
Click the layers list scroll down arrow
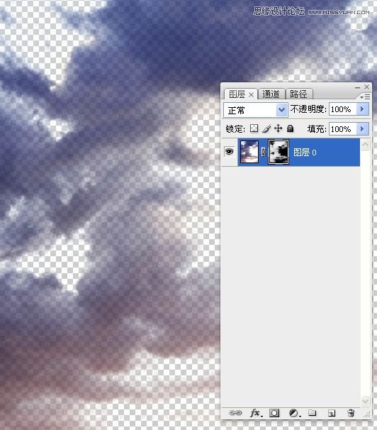pyautogui.click(x=365, y=401)
